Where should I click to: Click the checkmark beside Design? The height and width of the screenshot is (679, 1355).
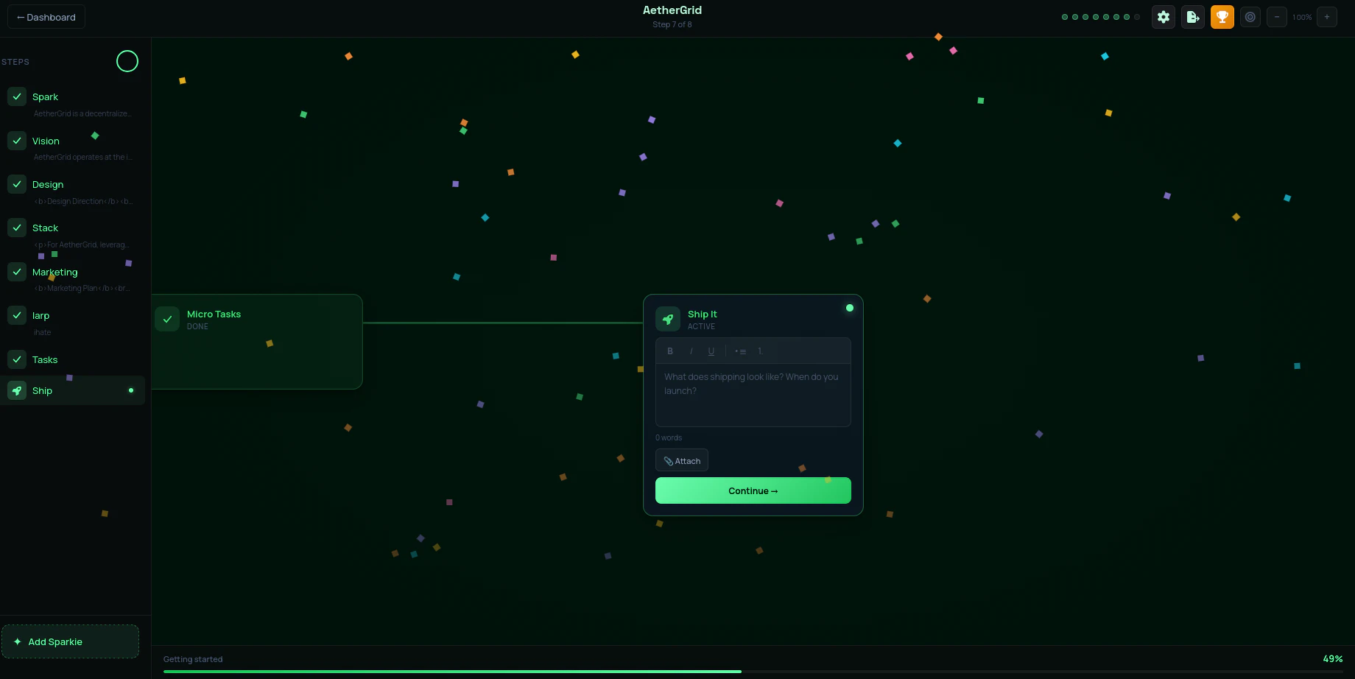pyautogui.click(x=17, y=184)
